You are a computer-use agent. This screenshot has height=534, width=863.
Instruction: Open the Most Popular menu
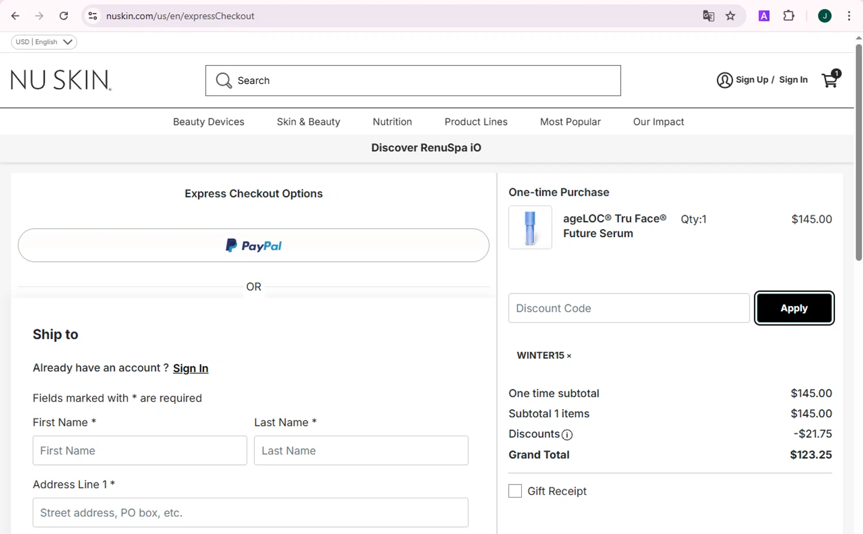click(x=570, y=122)
